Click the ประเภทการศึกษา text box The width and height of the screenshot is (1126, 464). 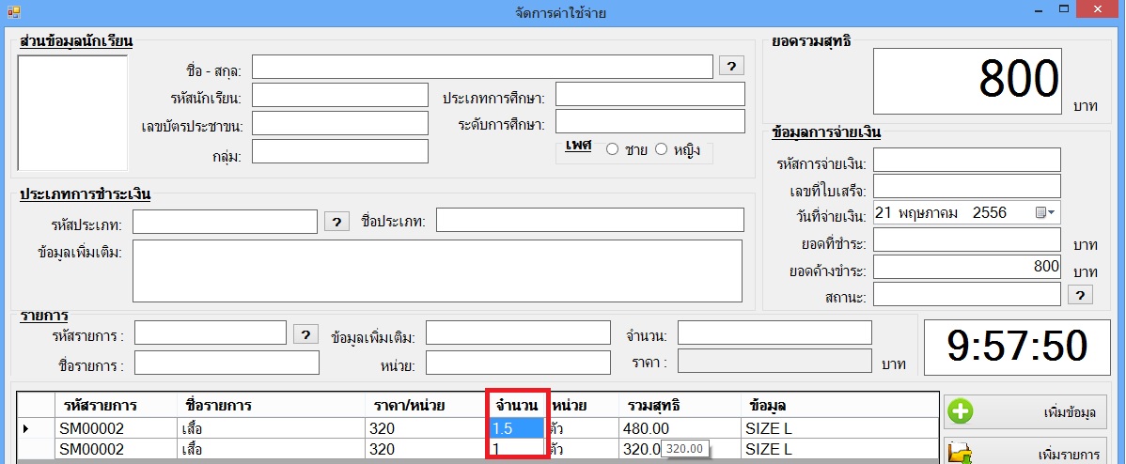coord(649,94)
